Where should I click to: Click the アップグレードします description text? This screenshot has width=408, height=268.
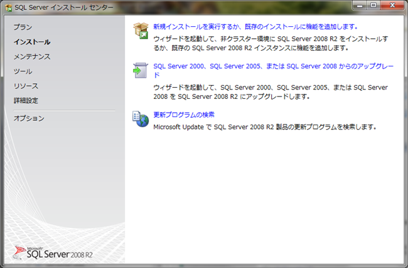pos(271,92)
